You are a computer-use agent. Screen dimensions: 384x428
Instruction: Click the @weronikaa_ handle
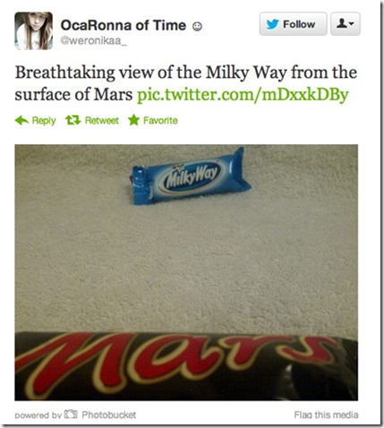(x=94, y=40)
